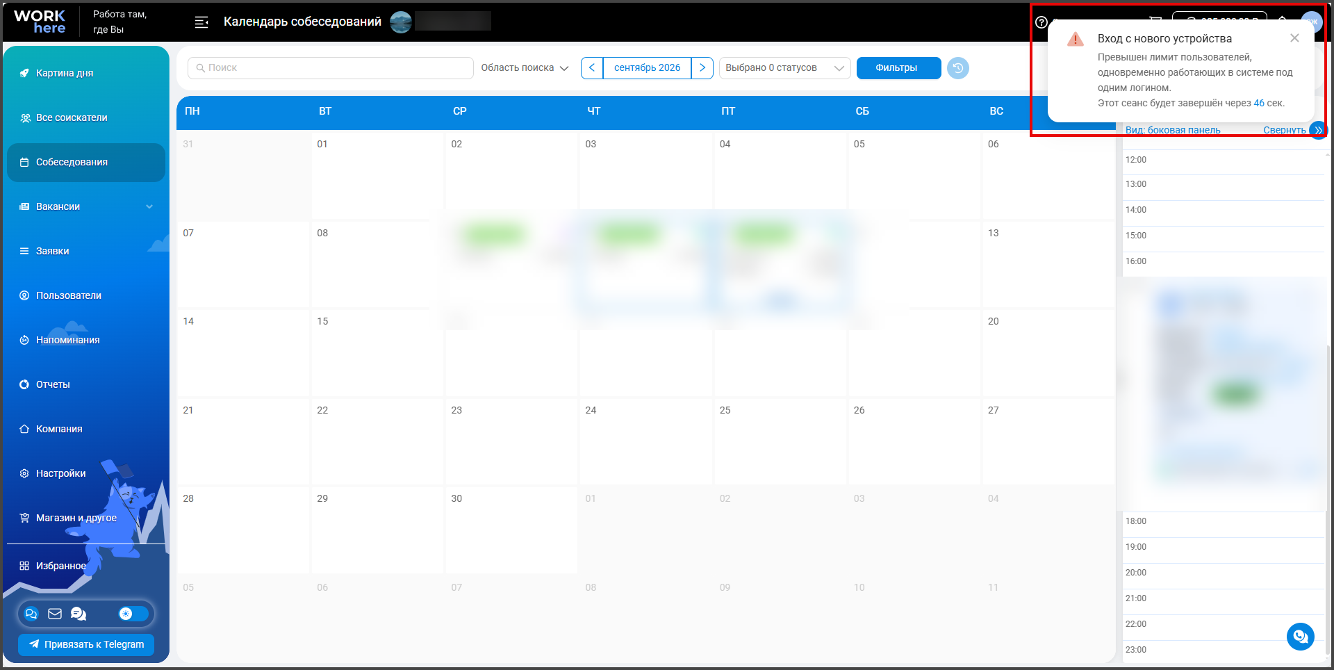Go to next month arrow

tap(702, 68)
